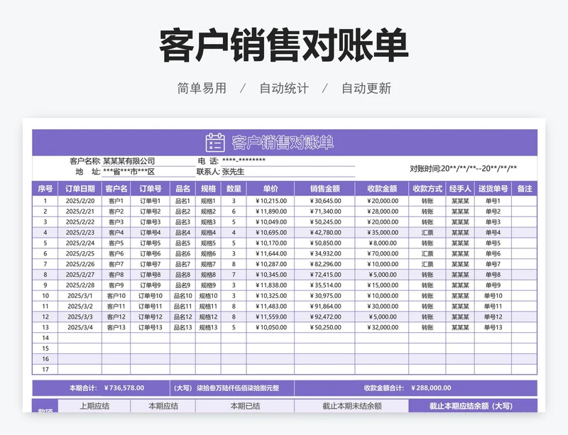Click the calendar icon in the purple banner
The image size is (568, 435).
point(215,143)
